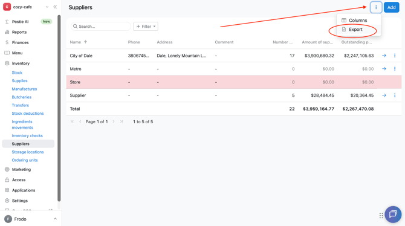405x226 pixels.
Task: Select Export in the dropdown menu
Action: pos(358,30)
